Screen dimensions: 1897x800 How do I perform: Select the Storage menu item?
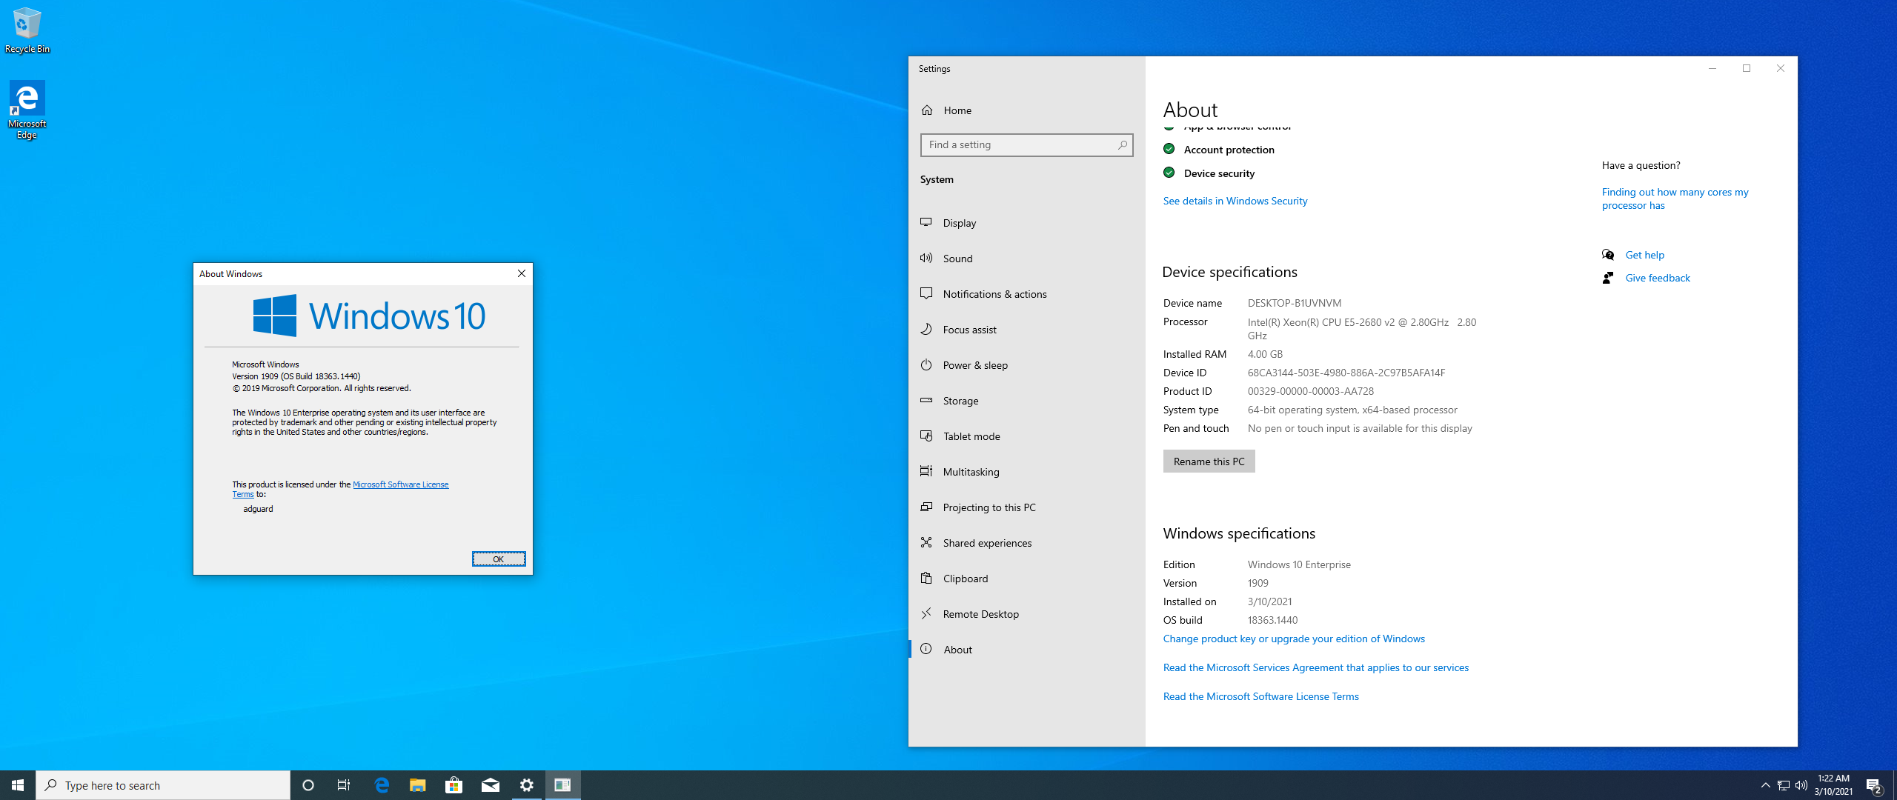click(x=1026, y=400)
